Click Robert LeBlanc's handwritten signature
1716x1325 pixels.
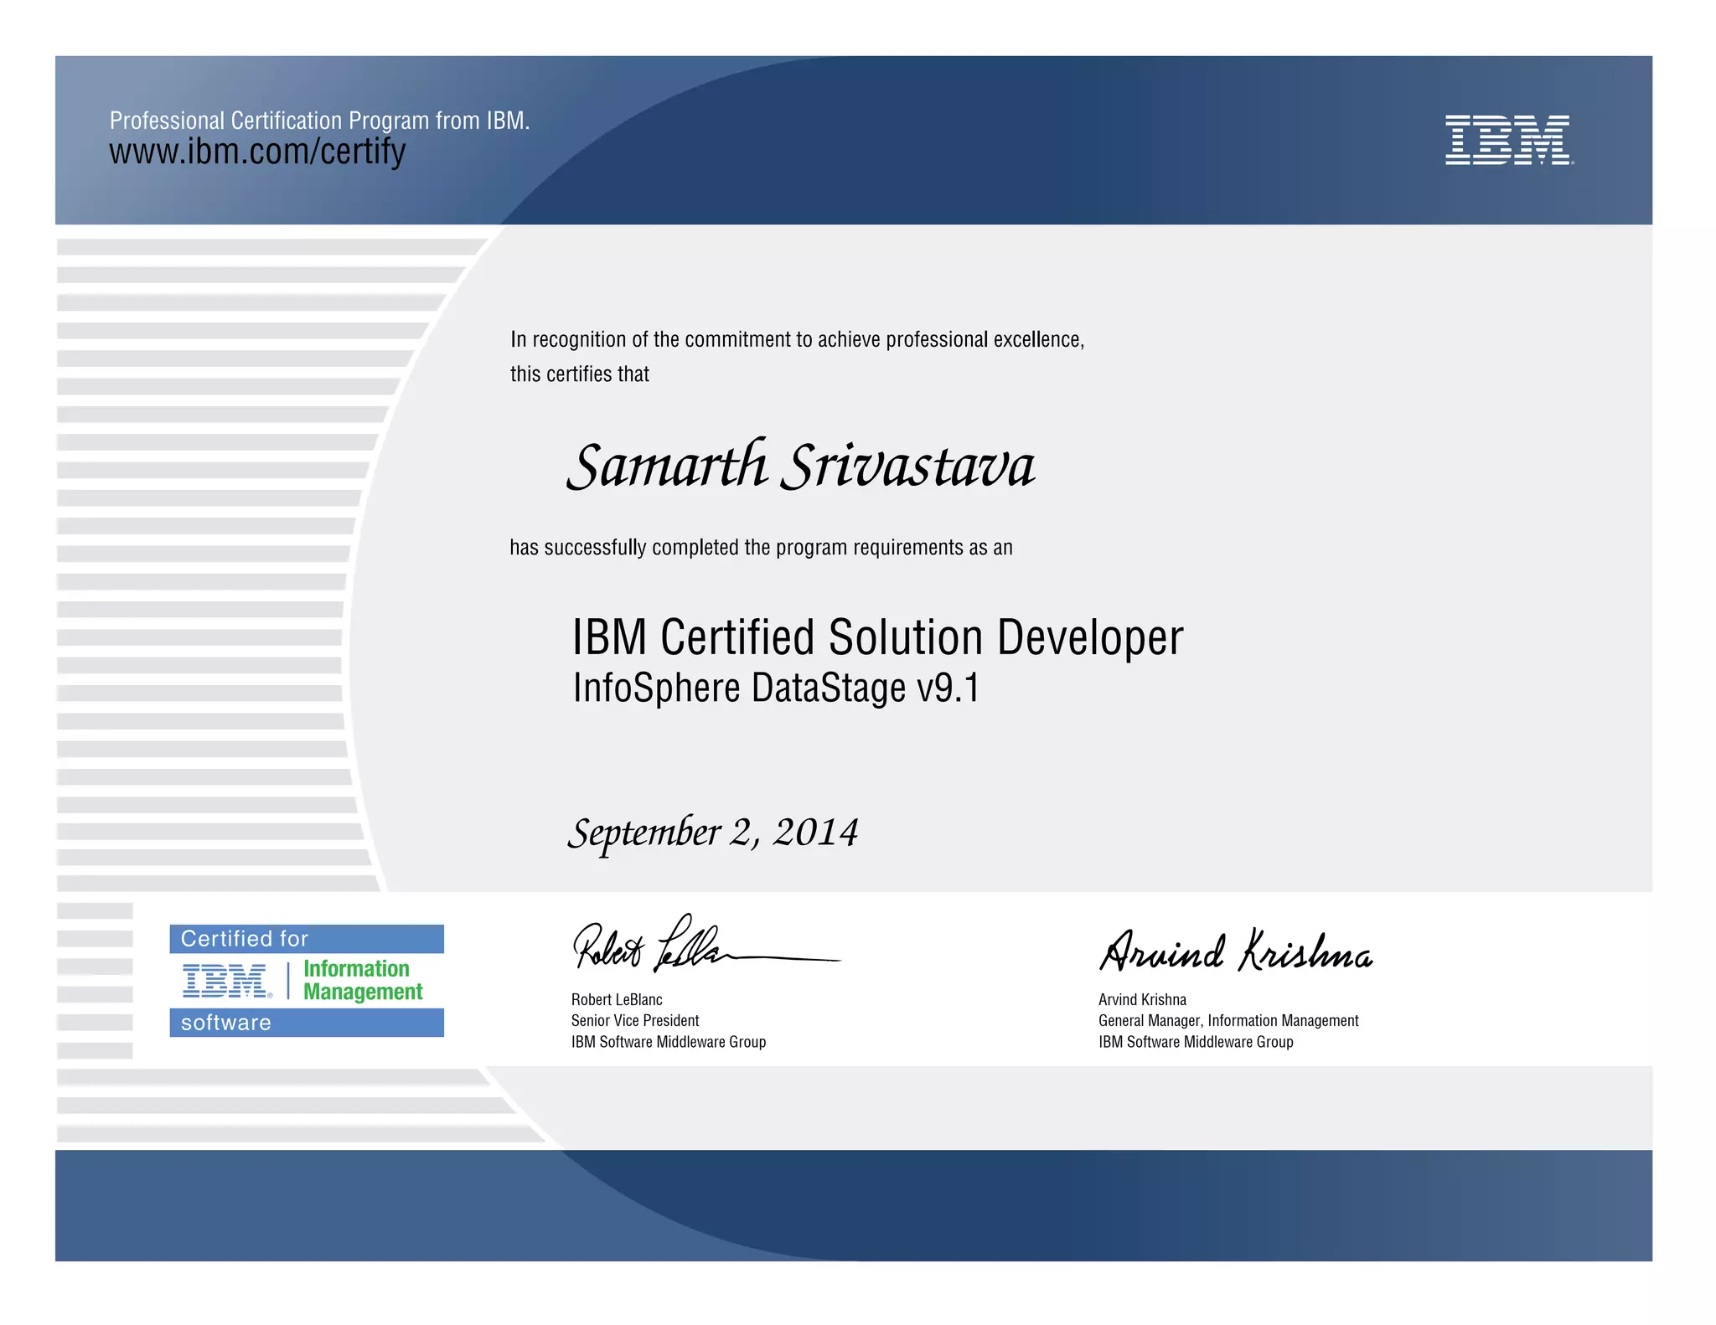[x=670, y=946]
